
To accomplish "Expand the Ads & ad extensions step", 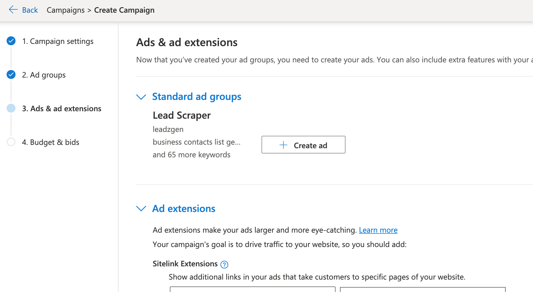I will [62, 108].
